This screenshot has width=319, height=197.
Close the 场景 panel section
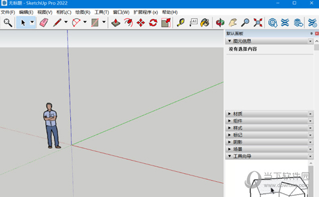coord(310,149)
